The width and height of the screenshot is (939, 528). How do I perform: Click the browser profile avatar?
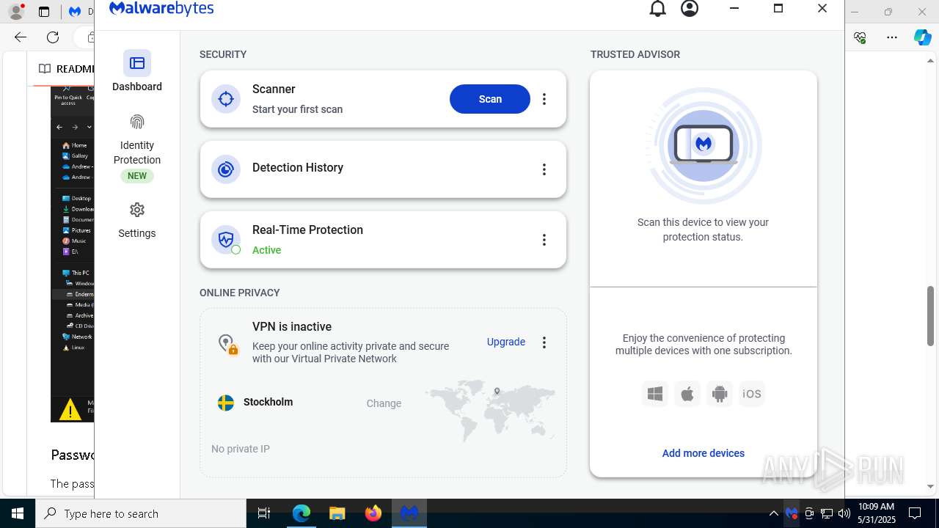point(16,12)
